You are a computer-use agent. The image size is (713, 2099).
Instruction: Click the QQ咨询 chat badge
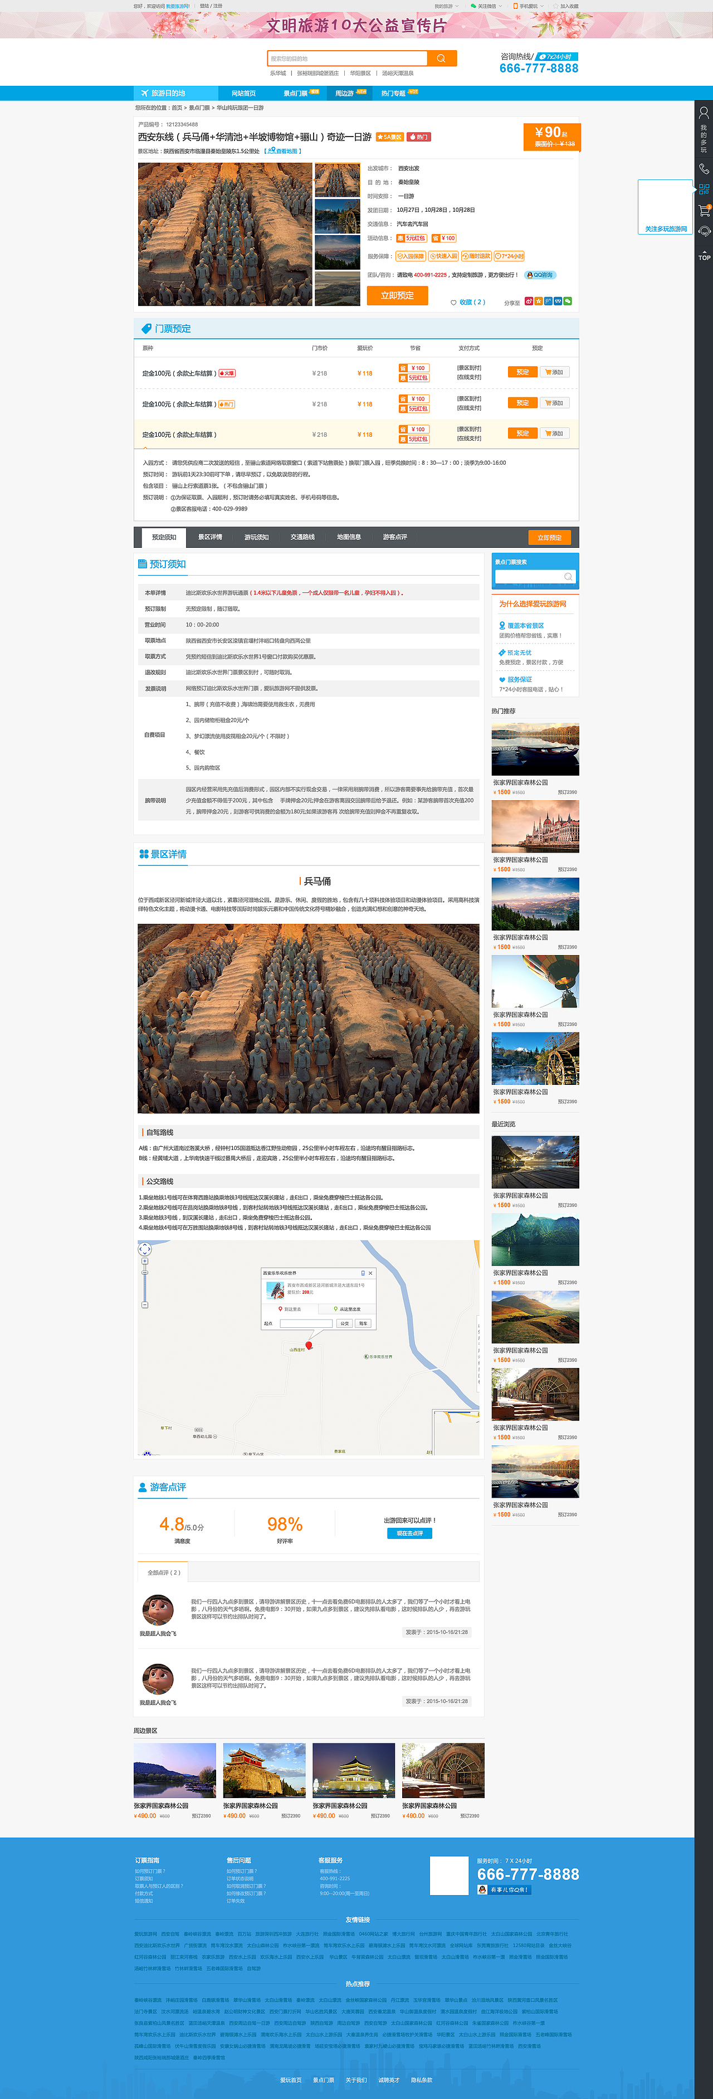tap(540, 275)
